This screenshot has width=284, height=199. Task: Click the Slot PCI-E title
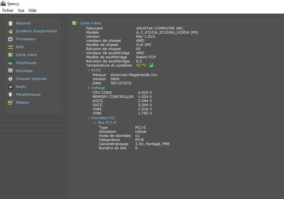pyautogui.click(x=107, y=123)
